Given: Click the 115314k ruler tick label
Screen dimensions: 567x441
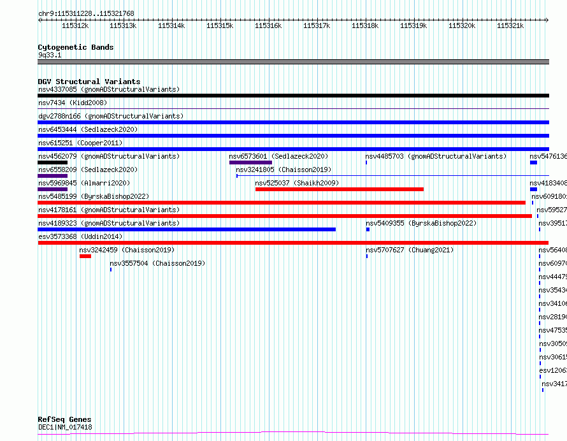Looking at the screenshot, I should tap(171, 25).
